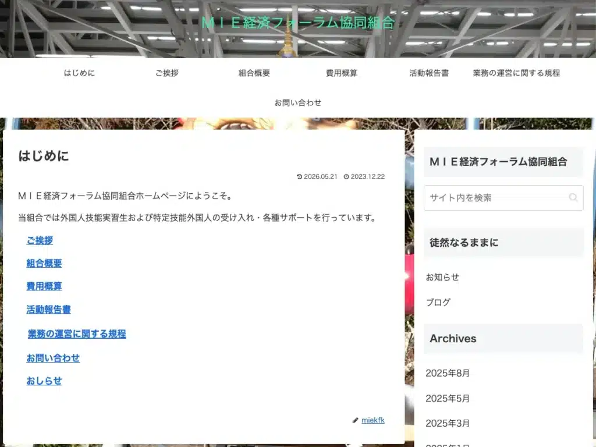Click the updated-date refresh icon by 2026.05.21
The image size is (596, 447).
tap(300, 177)
